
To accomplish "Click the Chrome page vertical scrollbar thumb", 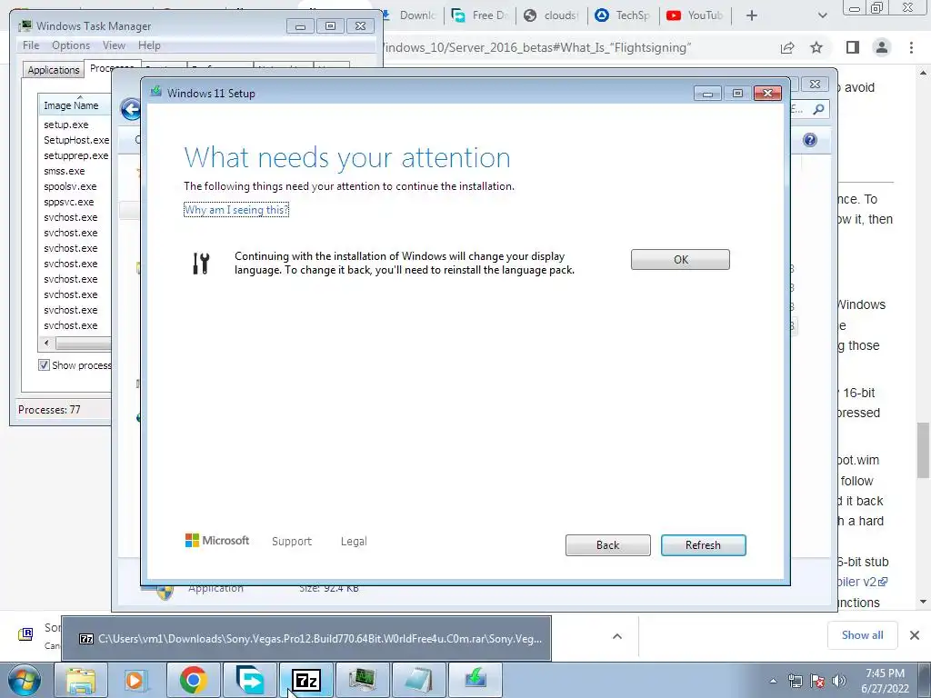I will pos(924,450).
